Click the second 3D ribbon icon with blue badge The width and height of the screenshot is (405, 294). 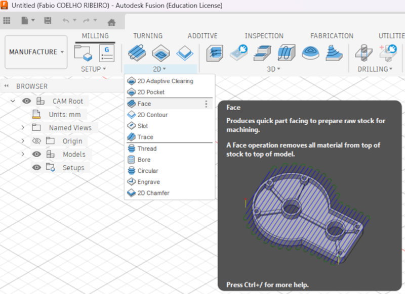tap(238, 53)
